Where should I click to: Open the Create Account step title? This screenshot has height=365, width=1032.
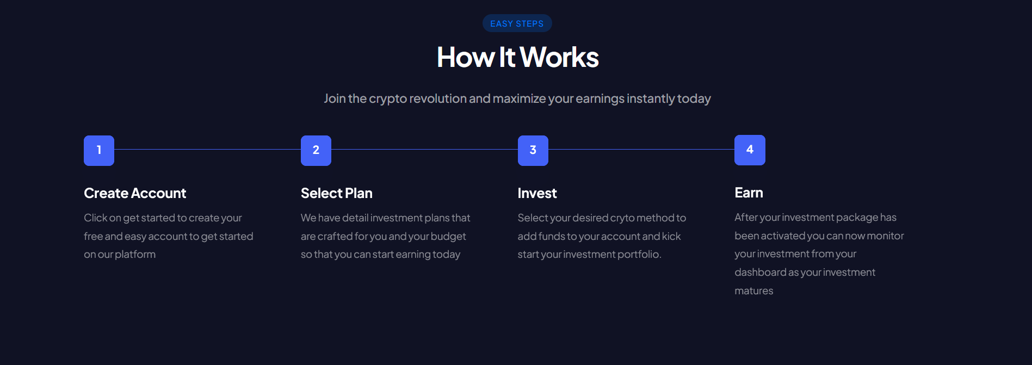pos(135,193)
